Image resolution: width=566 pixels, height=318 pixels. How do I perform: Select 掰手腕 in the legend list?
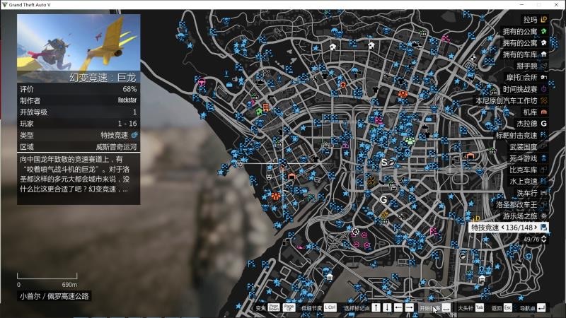tap(526, 66)
